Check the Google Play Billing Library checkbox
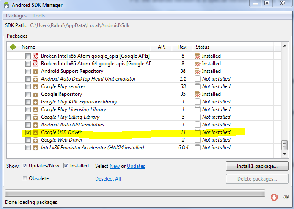Image resolution: width=294 pixels, height=209 pixels. coord(28,117)
